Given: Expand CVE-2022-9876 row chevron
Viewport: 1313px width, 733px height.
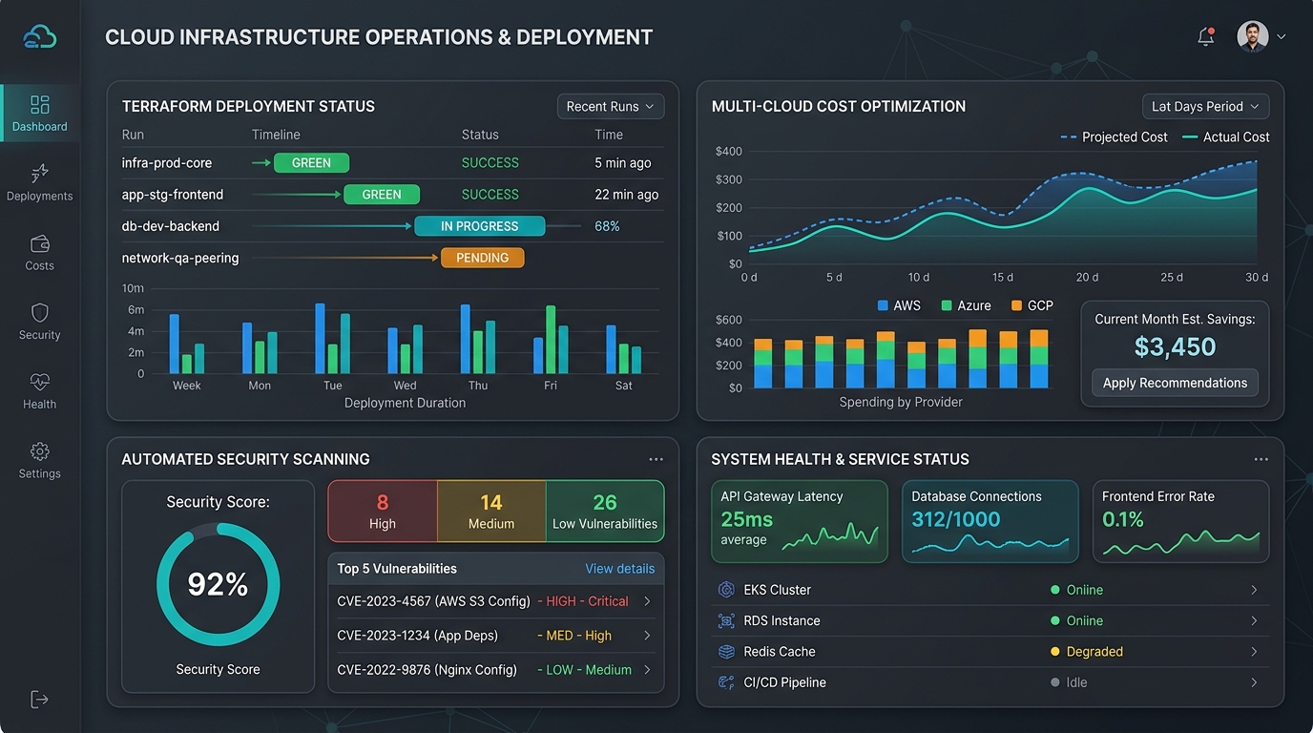Looking at the screenshot, I should point(647,670).
